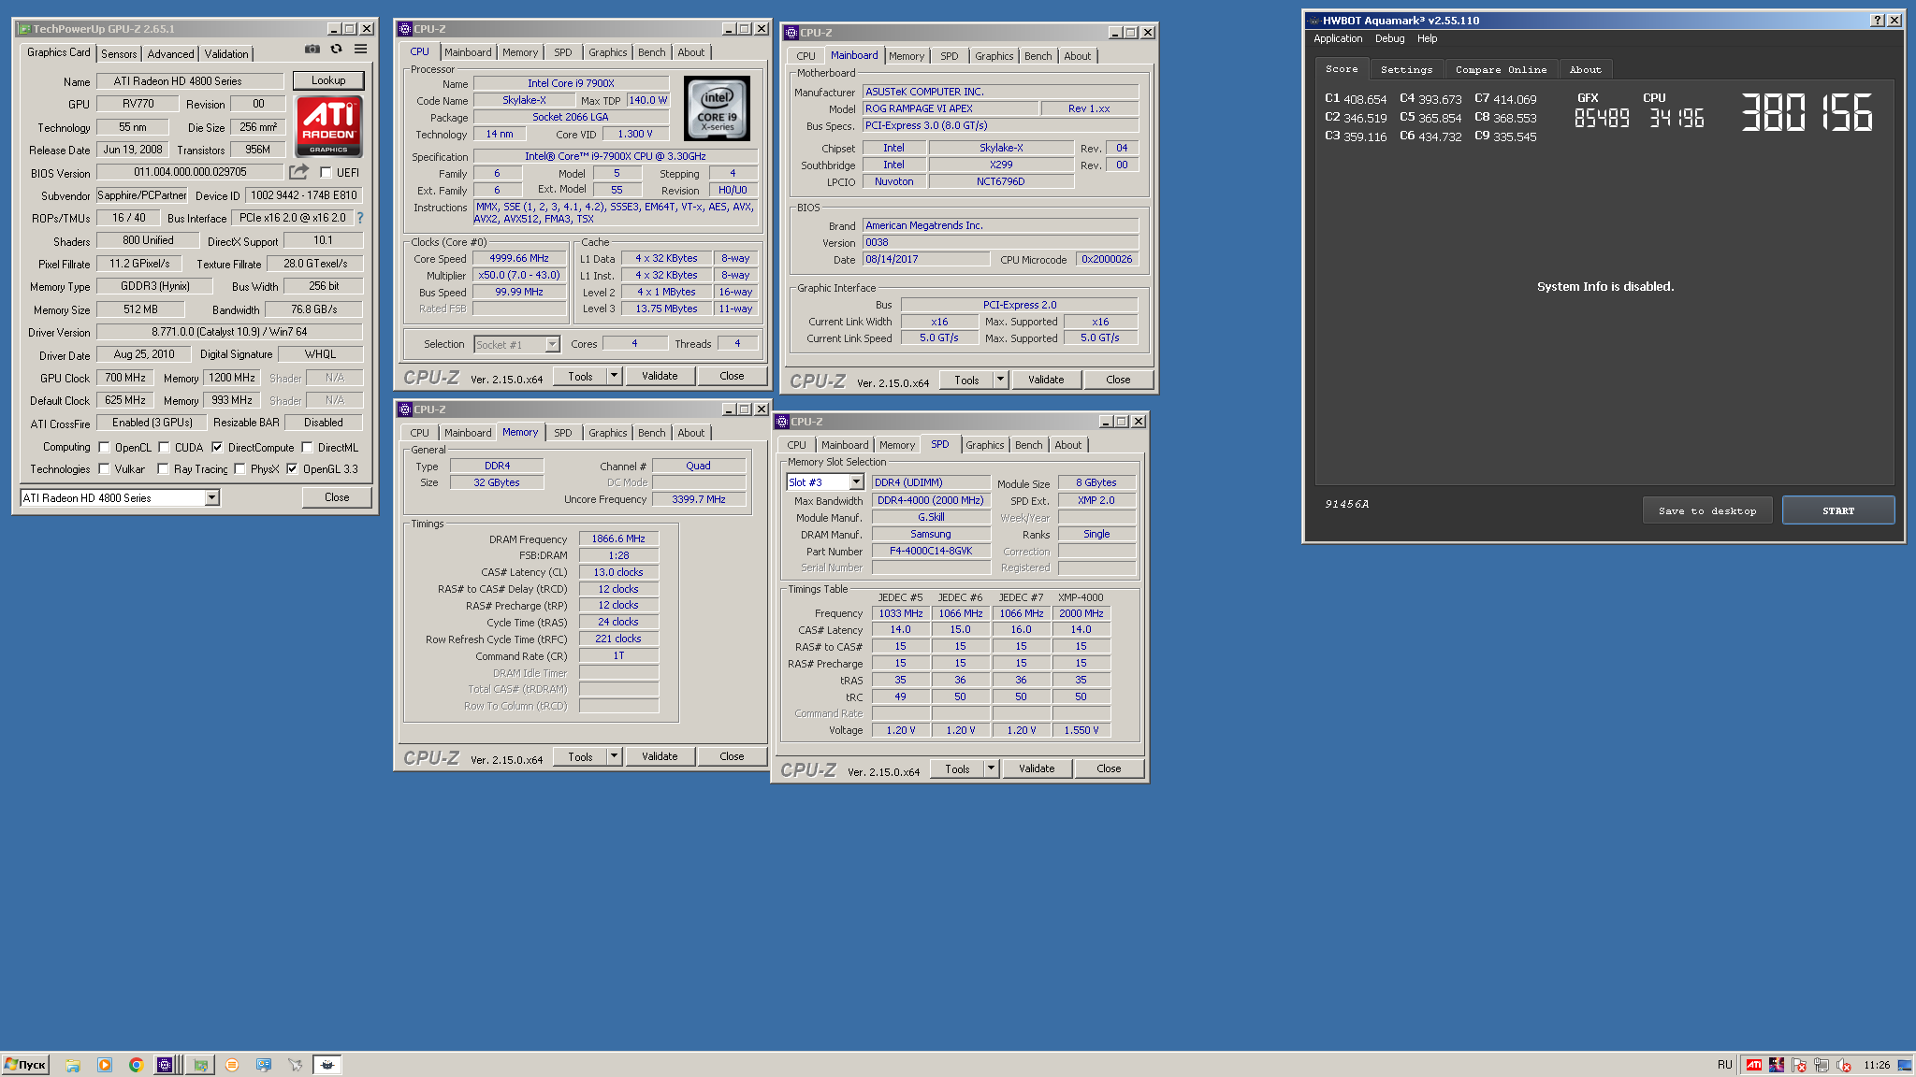The width and height of the screenshot is (1916, 1077).
Task: Click the Close button in GPU-Z
Action: pyautogui.click(x=337, y=497)
